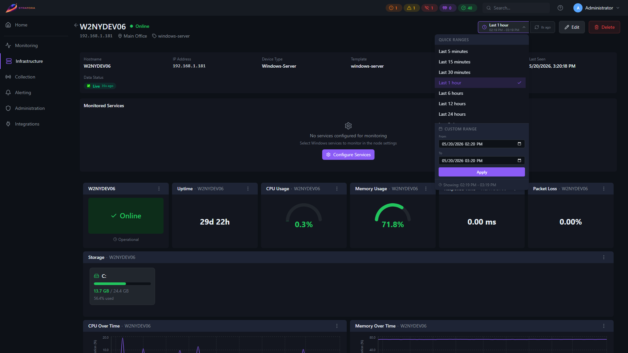Select Last 24 hours quick range
Screen dimensions: 628x353
(x=480, y=114)
